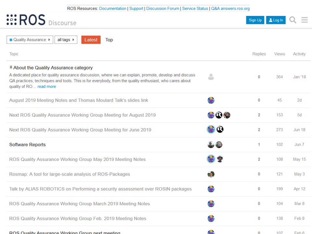This screenshot has height=234, width=312.
Task: Click first avatar on June 2019 Meeting row
Action: (211, 130)
